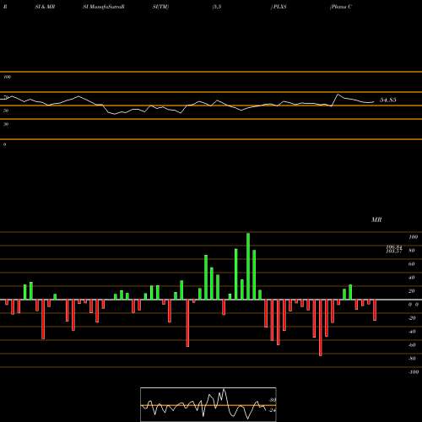Click the mini oscillator thumbnail chart at bottom
Image resolution: width=422 pixels, height=422 pixels.
point(208,404)
